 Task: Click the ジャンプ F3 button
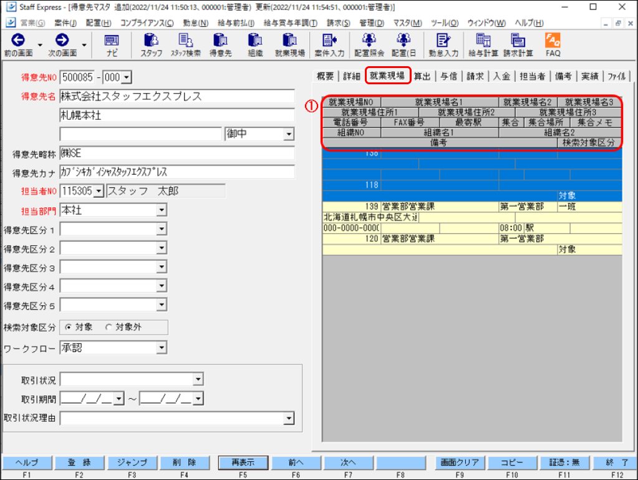[x=132, y=463]
